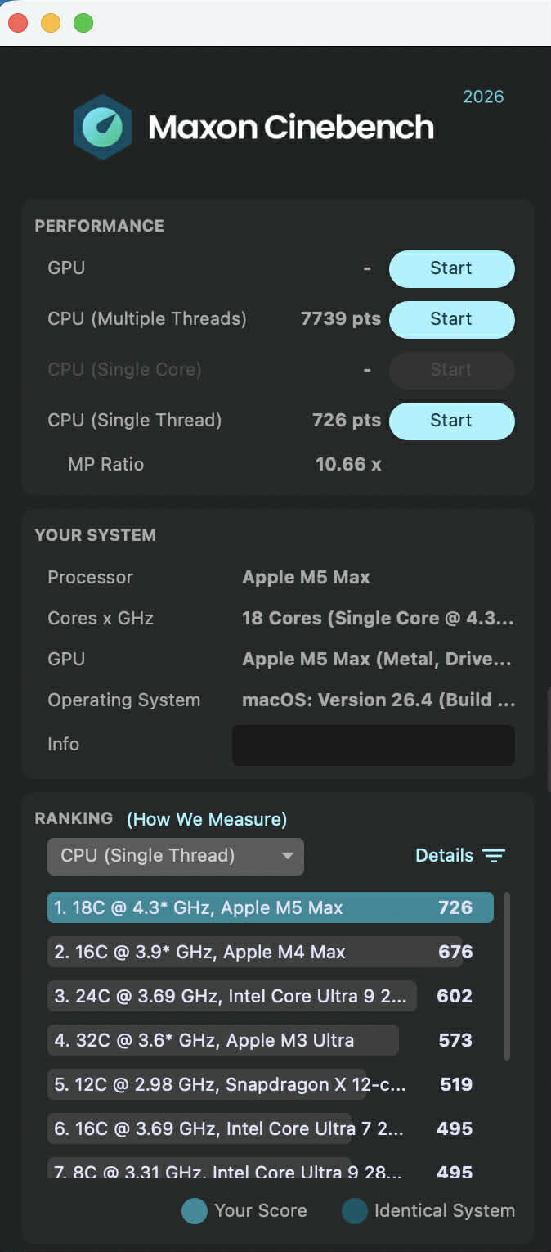Open How We Measure link

click(207, 819)
